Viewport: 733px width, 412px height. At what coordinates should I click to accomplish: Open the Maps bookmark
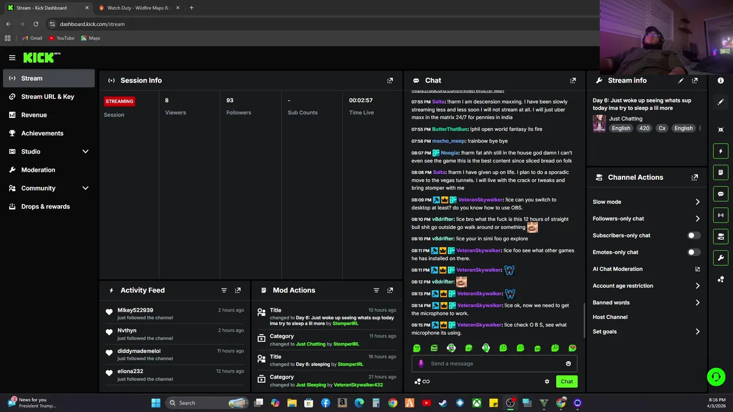90,38
